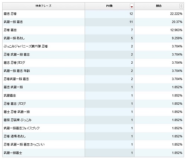Click the 割合 column header label
This screenshot has width=186, height=159.
(x=158, y=6)
